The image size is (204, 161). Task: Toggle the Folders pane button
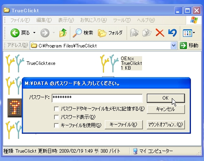click(110, 33)
